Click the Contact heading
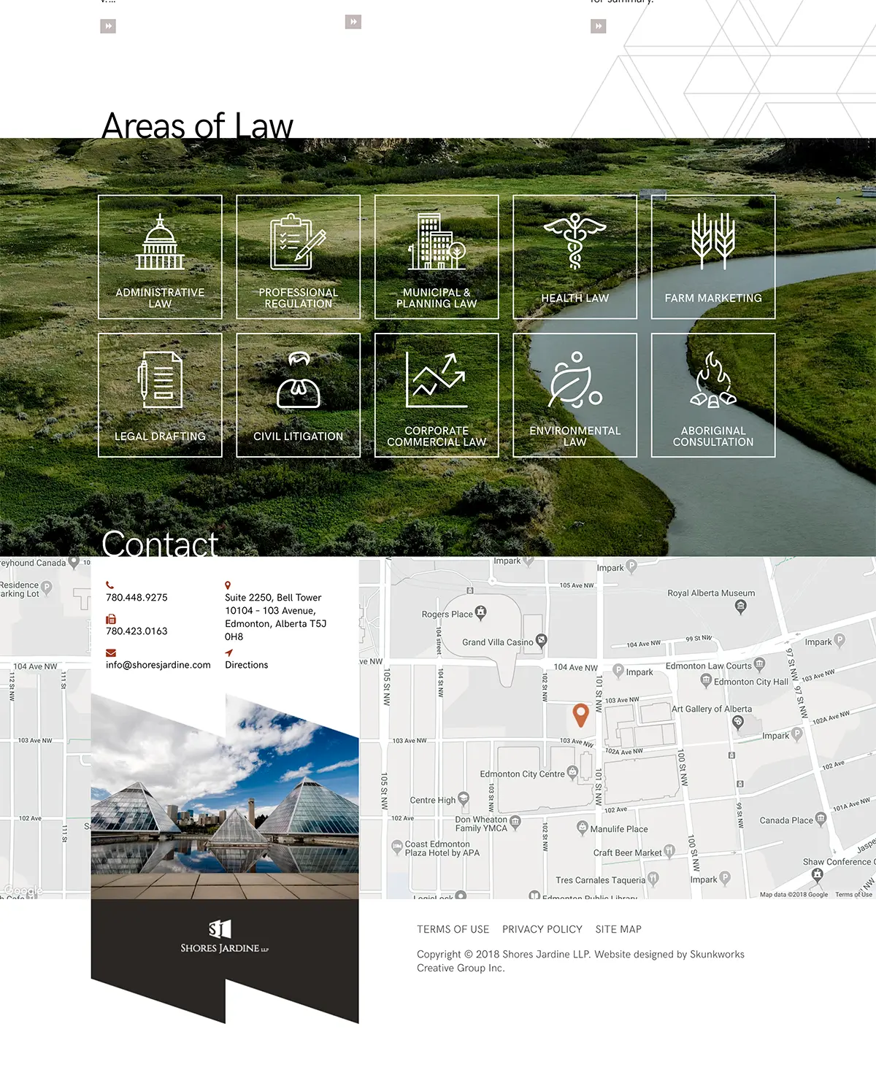876x1086 pixels. [x=160, y=544]
